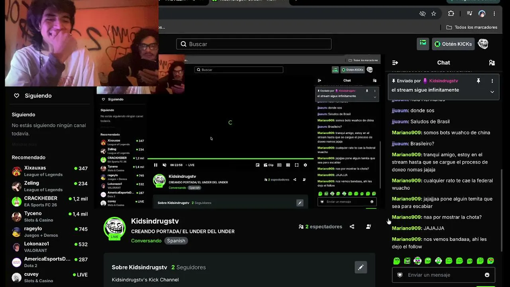Unpin the pinned chat message
Screen dimensions: 510x287
point(479,81)
